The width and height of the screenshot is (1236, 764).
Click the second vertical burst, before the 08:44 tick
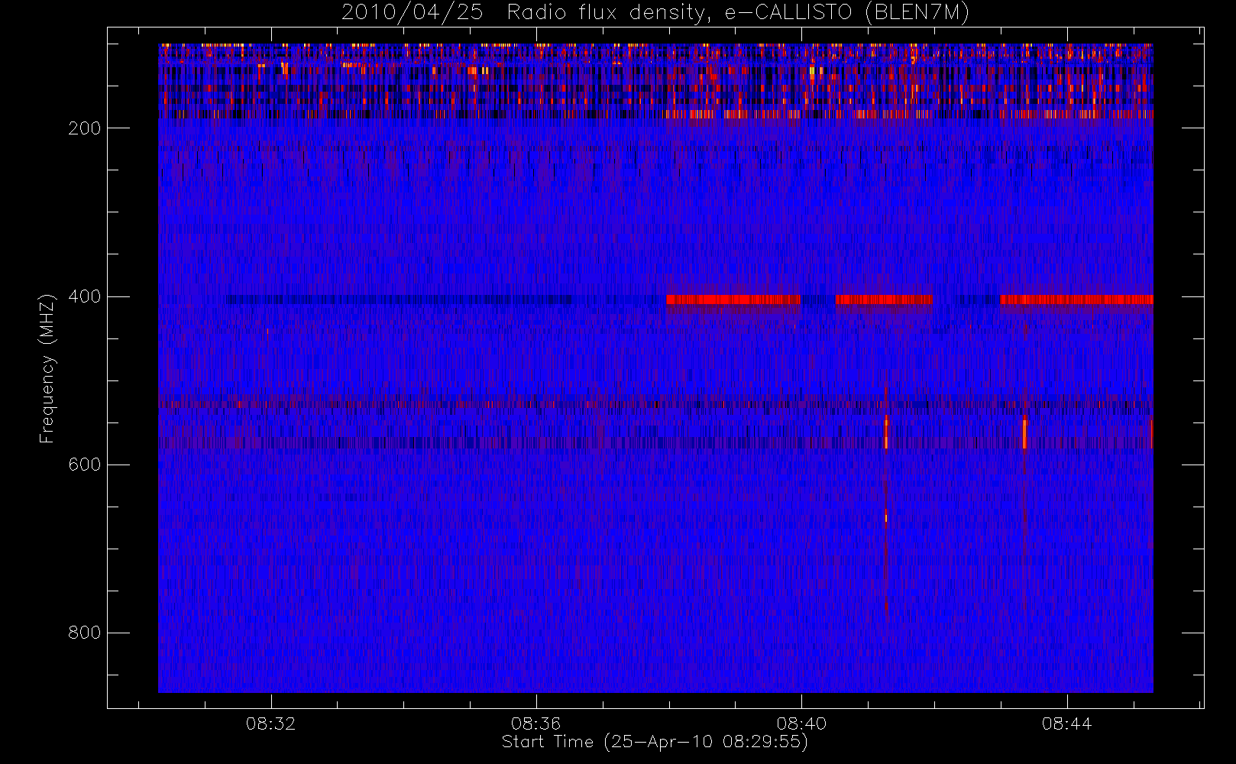click(x=1024, y=432)
